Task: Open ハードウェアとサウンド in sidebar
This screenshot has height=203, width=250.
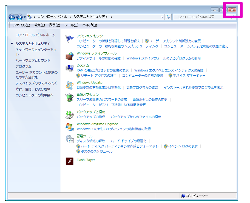Action: pos(33,60)
